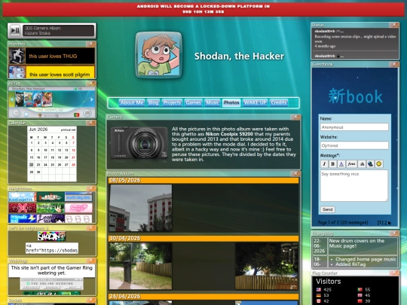Viewport: 407px width, 305px height.
Task: Insert a link with the globe icon
Action: (370, 164)
